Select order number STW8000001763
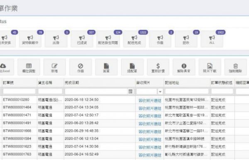249x160 pixels. 17,154
